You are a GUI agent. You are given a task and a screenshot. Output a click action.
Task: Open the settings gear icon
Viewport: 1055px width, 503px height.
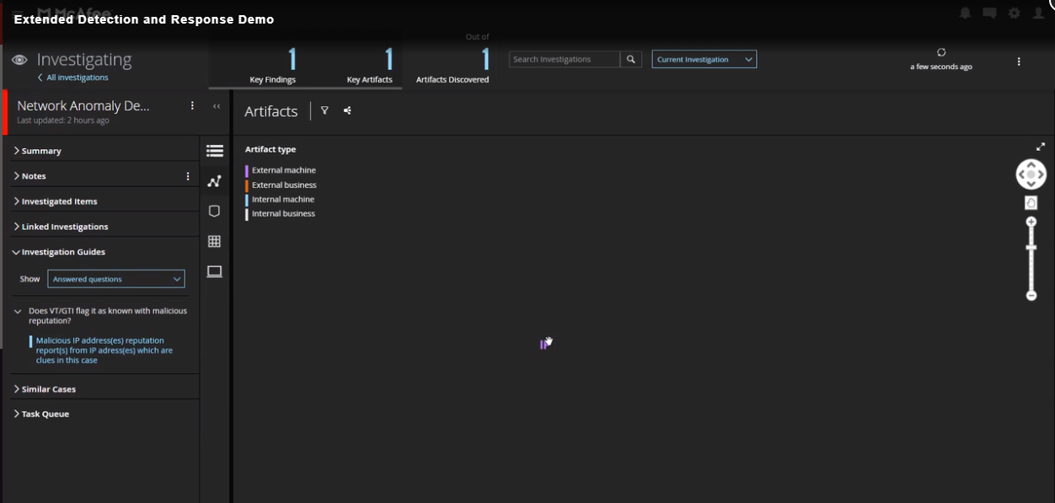click(x=1015, y=13)
